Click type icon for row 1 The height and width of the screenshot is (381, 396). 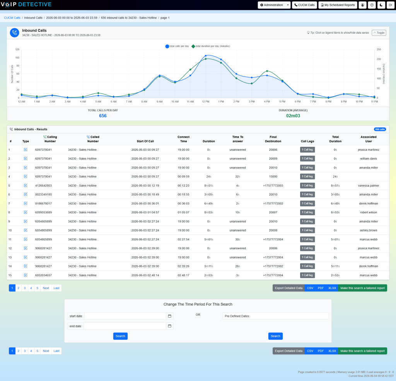pyautogui.click(x=26, y=150)
